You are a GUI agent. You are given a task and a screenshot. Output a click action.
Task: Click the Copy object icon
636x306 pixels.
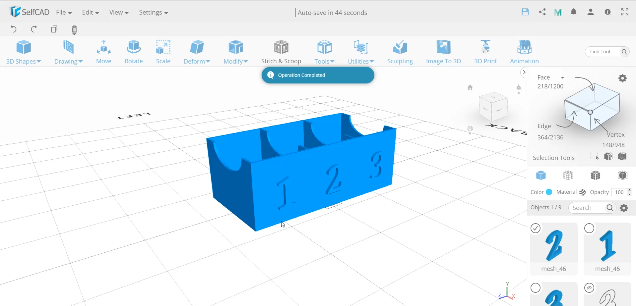tap(54, 29)
